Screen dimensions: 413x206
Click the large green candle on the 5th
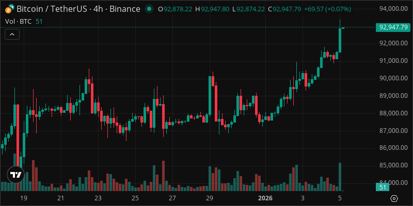340,40
